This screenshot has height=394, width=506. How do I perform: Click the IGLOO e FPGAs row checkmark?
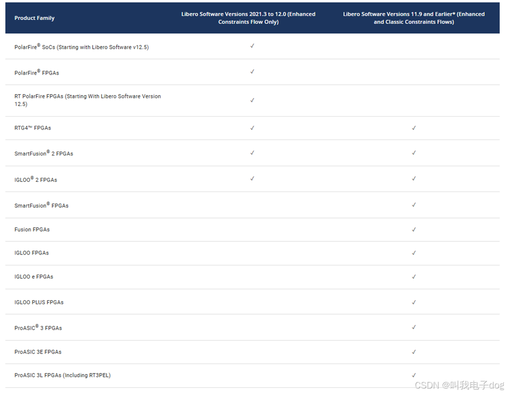coord(414,276)
